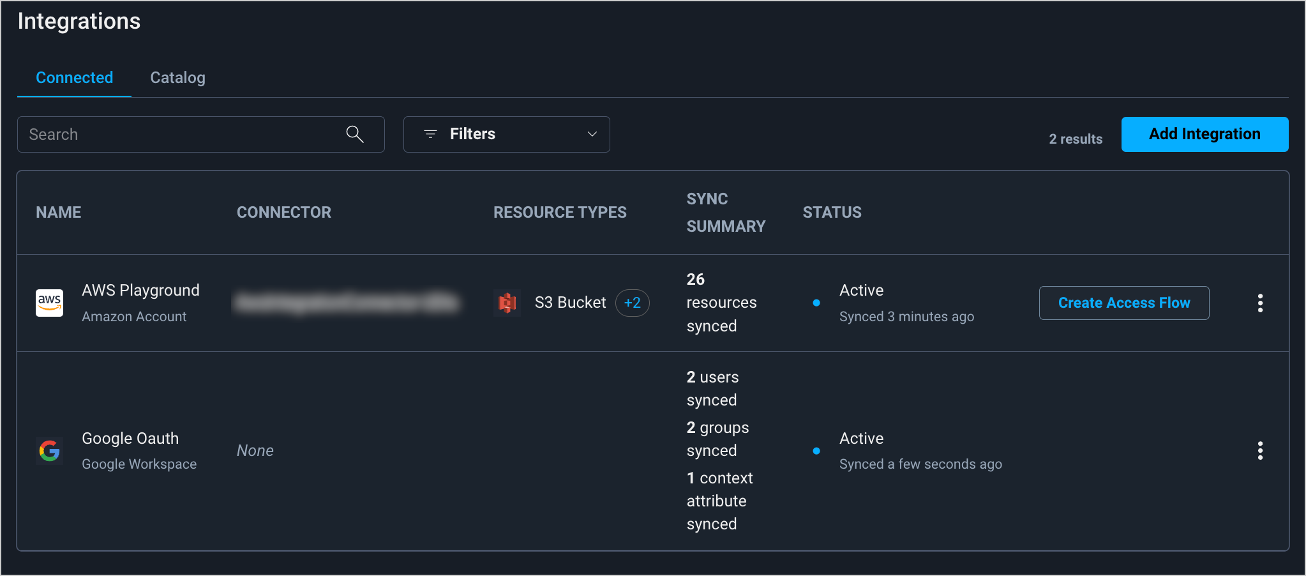Open the Google Oauth integration name
The image size is (1306, 576).
tap(130, 439)
